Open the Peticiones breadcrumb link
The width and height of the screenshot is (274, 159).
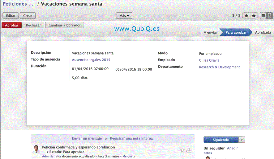coord(18,4)
